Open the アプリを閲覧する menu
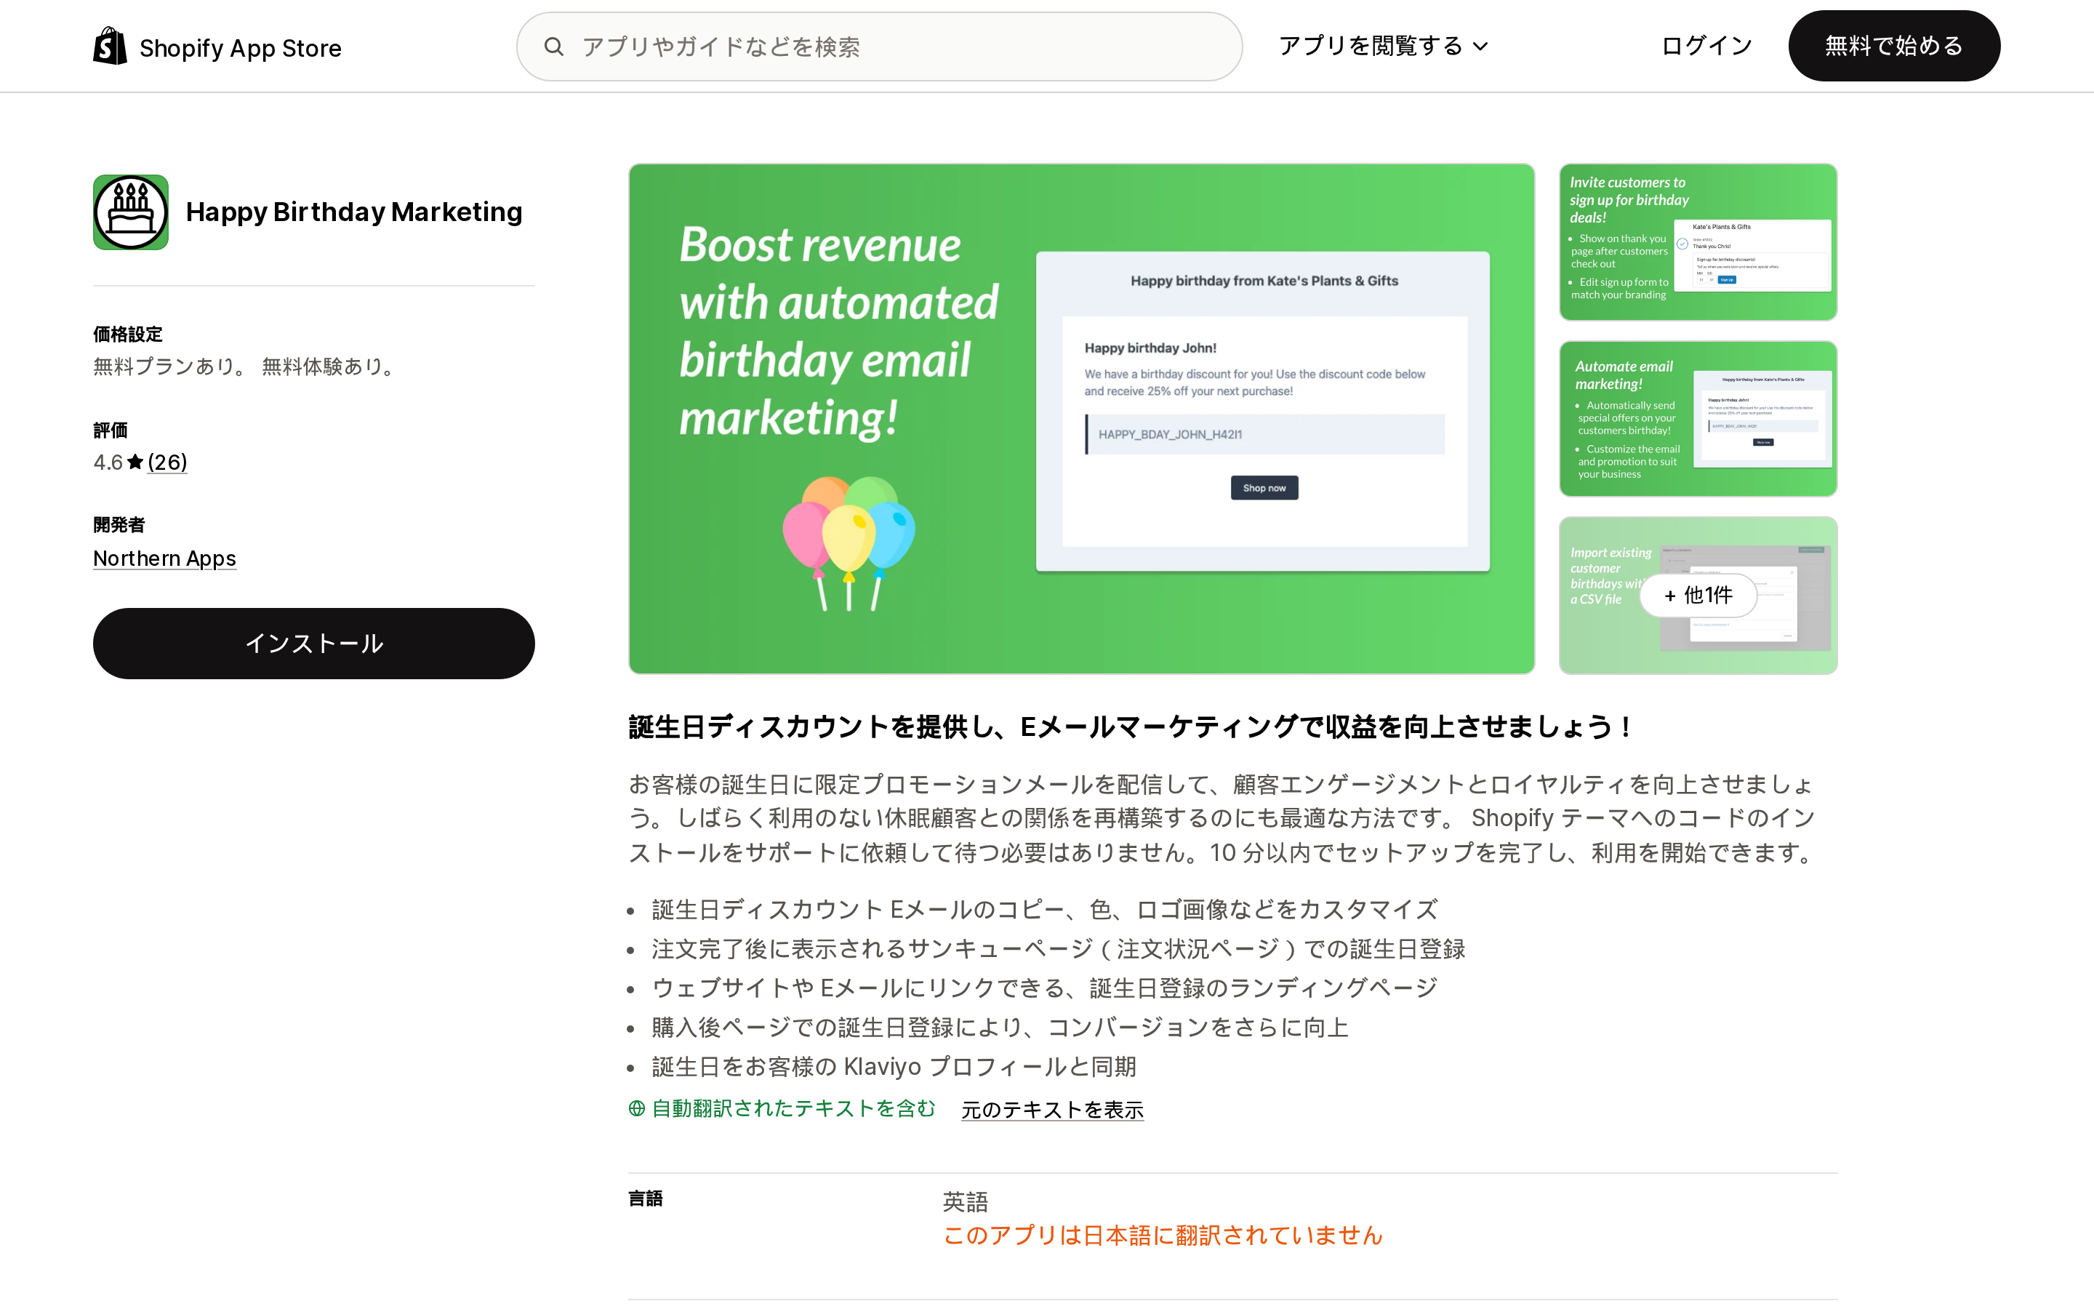Viewport: 2094px width, 1309px height. 1383,46
